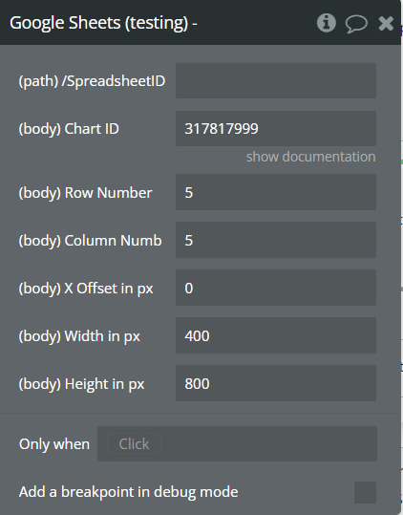Viewport: 403px width, 515px height.
Task: Toggle the debug mode breakpoint checkbox
Action: coord(365,492)
